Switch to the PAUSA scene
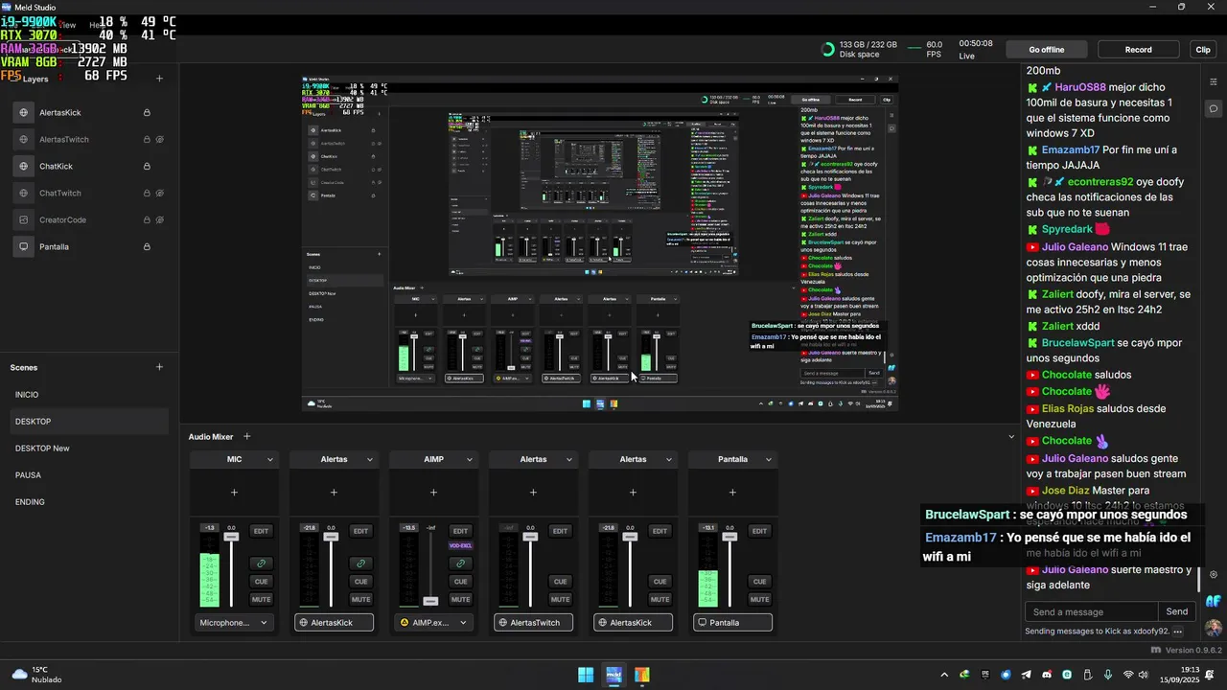1227x690 pixels. point(89,475)
